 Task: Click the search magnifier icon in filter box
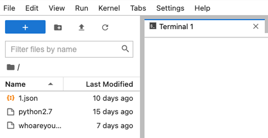click(x=125, y=49)
